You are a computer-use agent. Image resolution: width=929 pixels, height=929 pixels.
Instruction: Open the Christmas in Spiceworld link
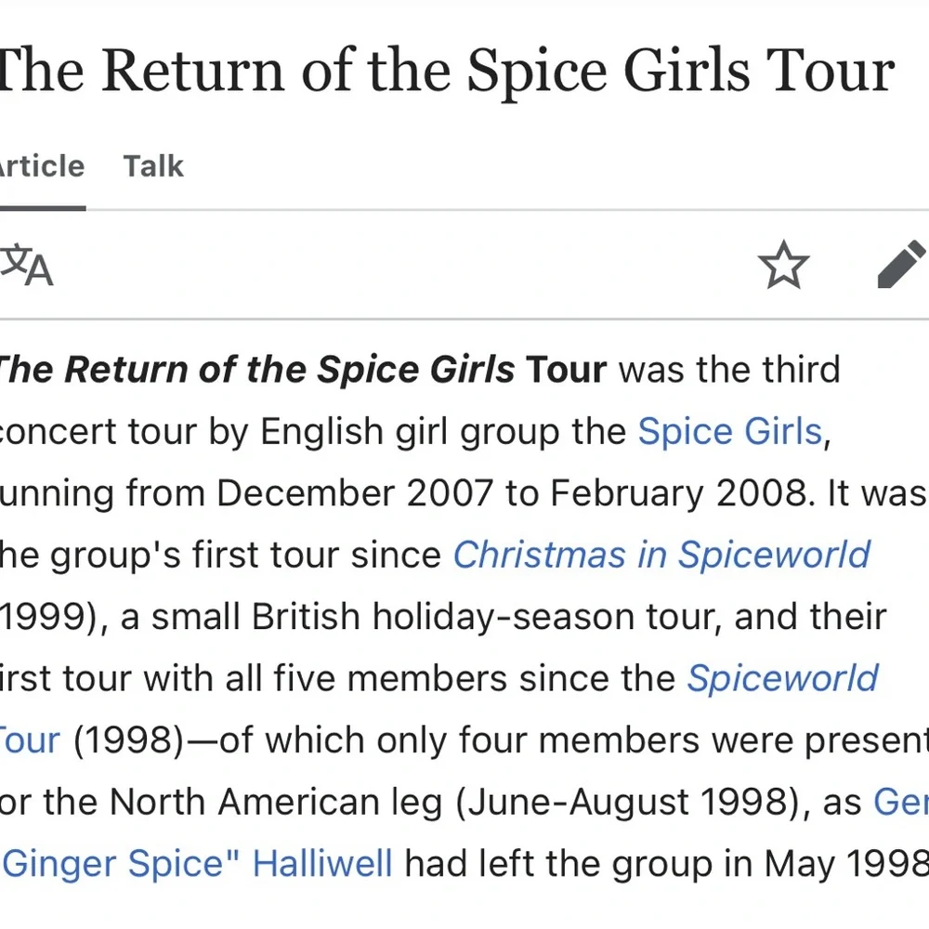tap(661, 555)
